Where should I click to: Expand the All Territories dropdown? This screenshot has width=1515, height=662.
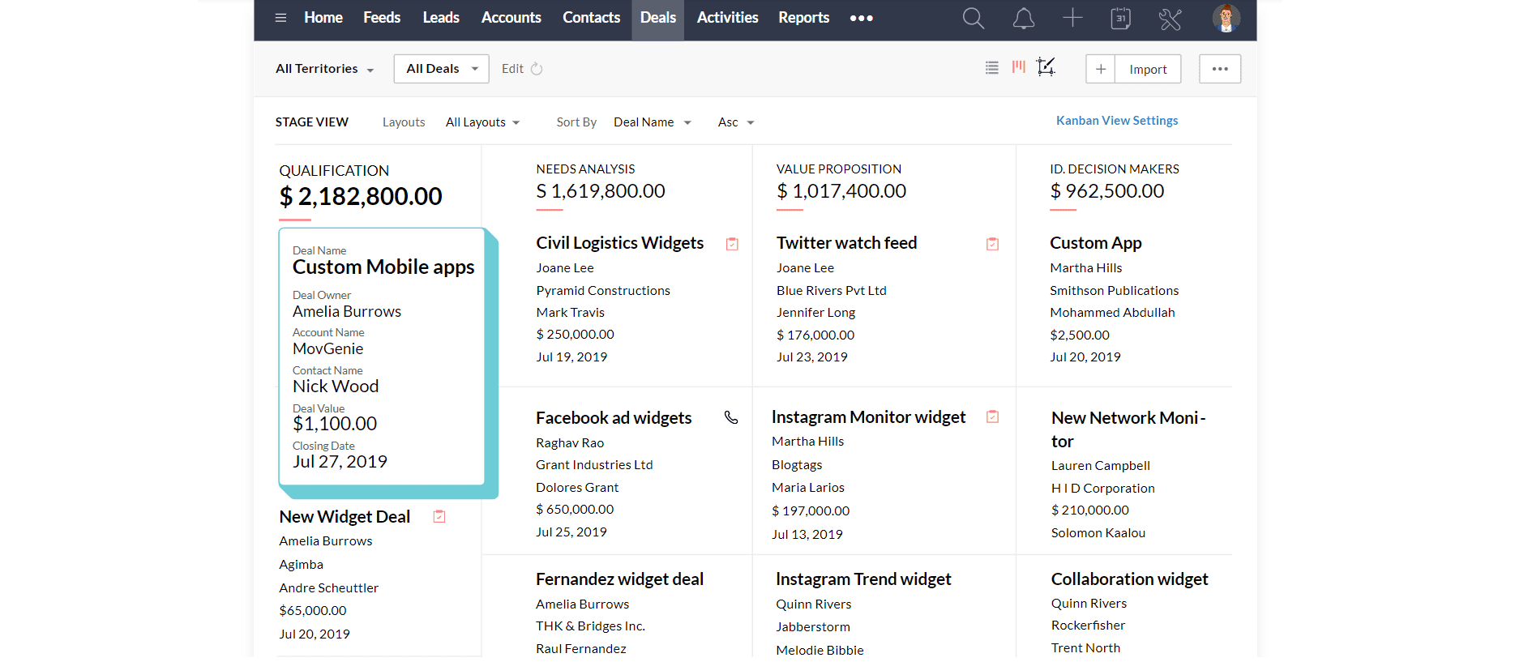tap(324, 69)
